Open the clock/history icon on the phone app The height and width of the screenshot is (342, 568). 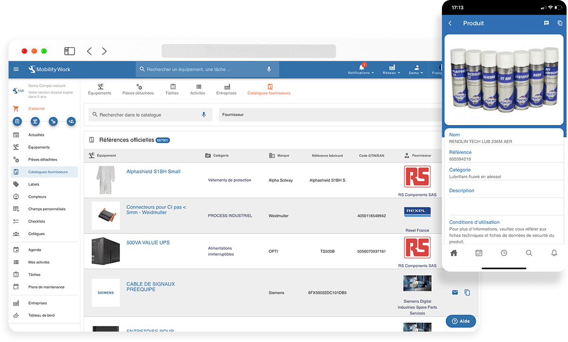point(504,253)
